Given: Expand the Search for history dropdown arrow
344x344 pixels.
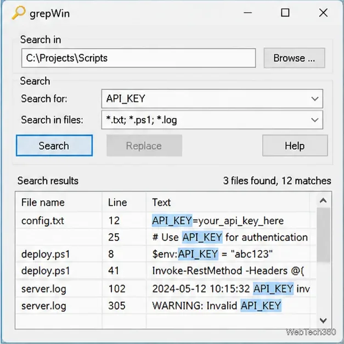Looking at the screenshot, I should [315, 99].
